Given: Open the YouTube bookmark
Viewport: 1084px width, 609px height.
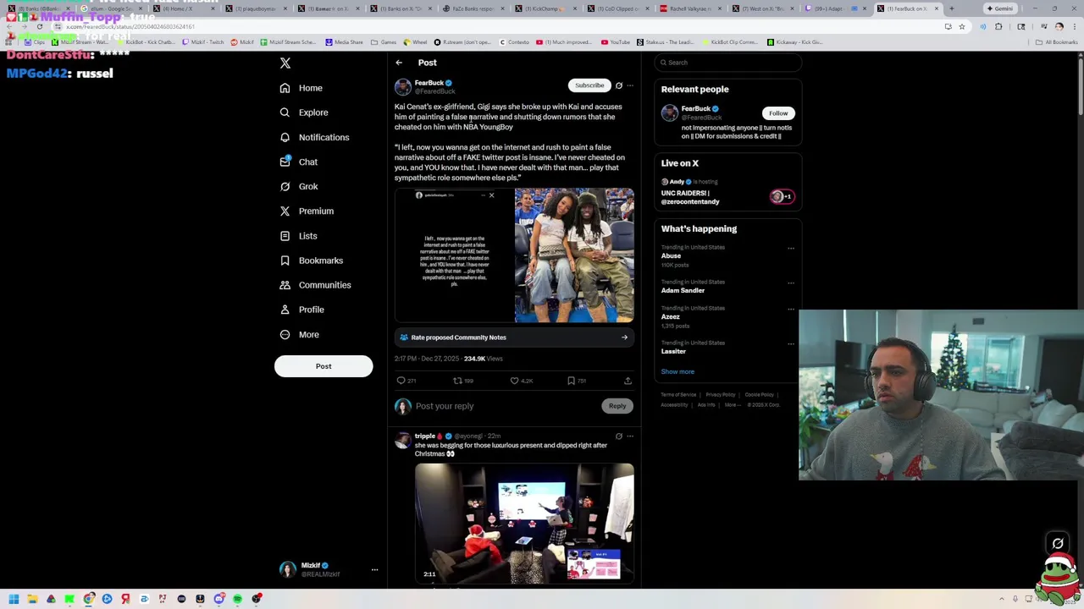Looking at the screenshot, I should 616,42.
